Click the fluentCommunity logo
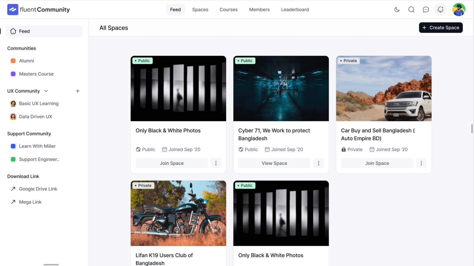 tap(38, 9)
